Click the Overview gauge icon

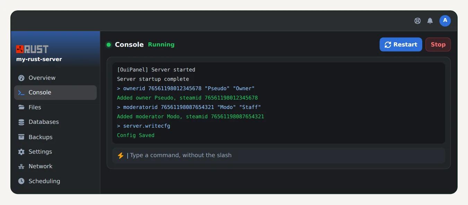point(21,78)
